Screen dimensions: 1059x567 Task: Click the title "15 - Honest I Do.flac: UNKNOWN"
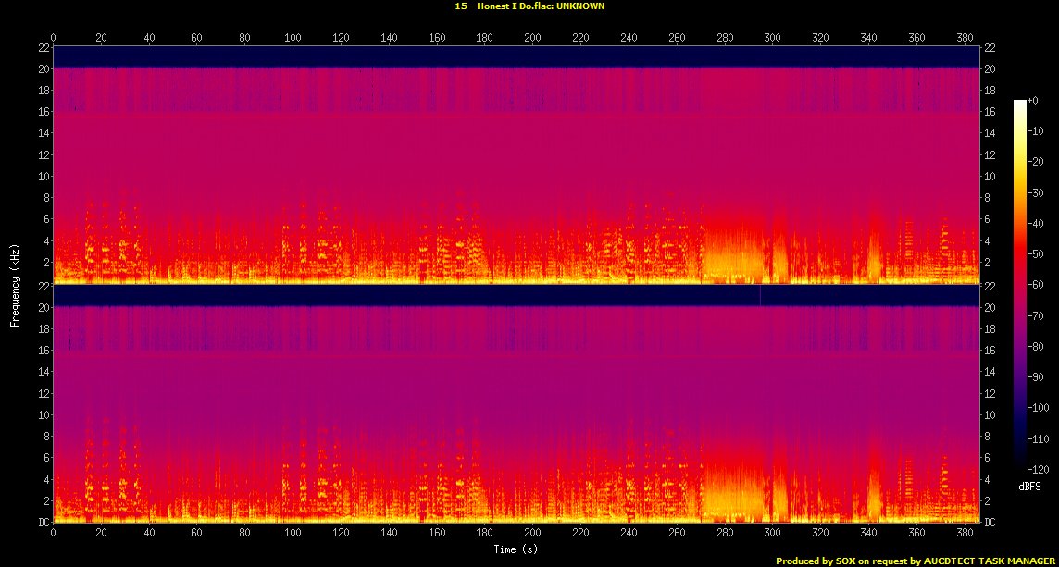tap(529, 6)
